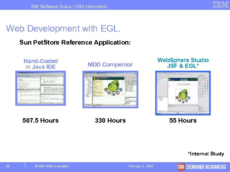
Task: Click the 'February 2, 2005' date
Action: (x=141, y=166)
